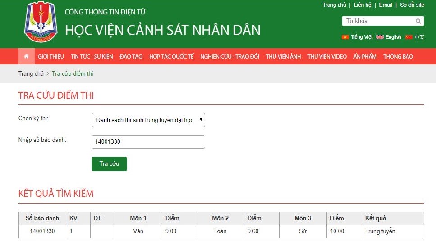Click the search magnifier icon
Image resolution: width=436 pixels, height=245 pixels.
[x=418, y=21]
